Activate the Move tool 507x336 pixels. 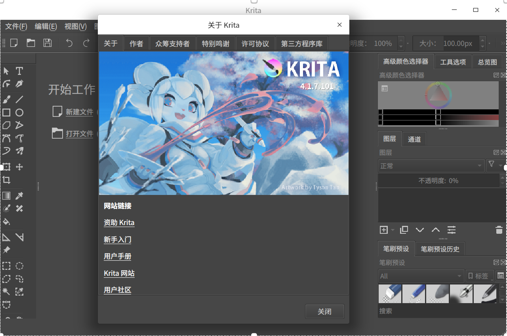coord(19,167)
